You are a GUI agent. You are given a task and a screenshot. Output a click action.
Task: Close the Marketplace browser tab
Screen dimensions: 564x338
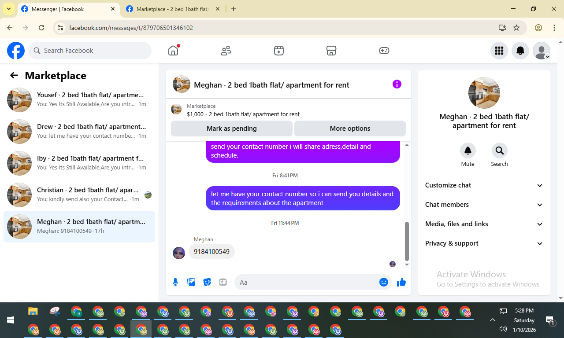pos(218,9)
